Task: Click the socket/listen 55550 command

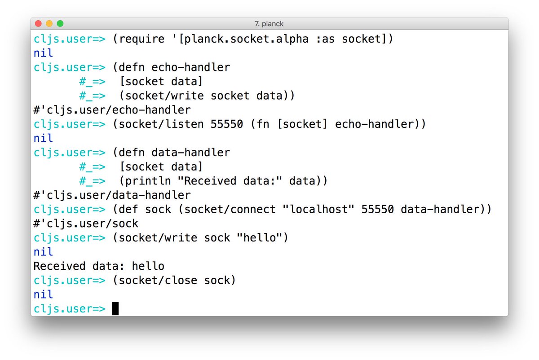Action: point(269,124)
